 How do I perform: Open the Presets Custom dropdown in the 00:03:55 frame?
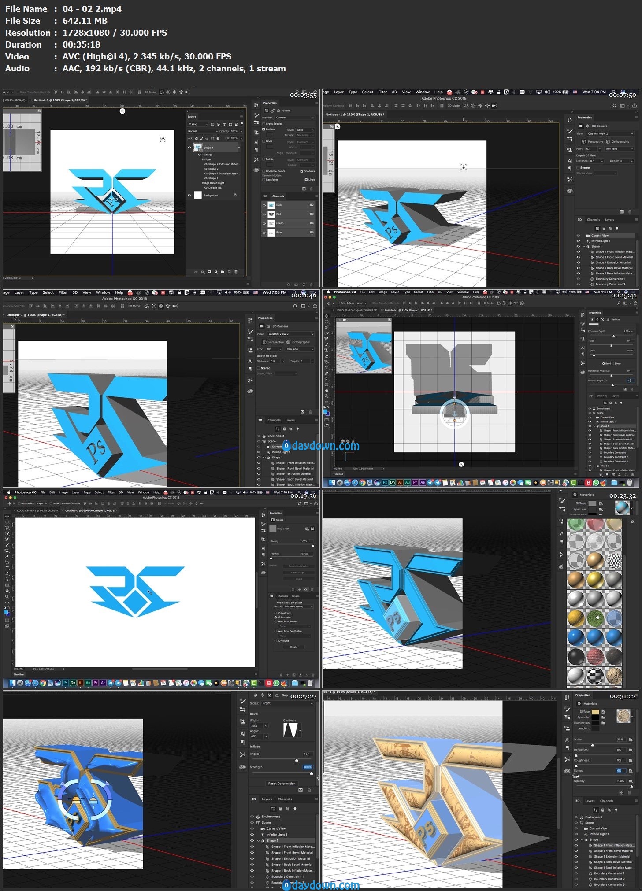tap(295, 118)
